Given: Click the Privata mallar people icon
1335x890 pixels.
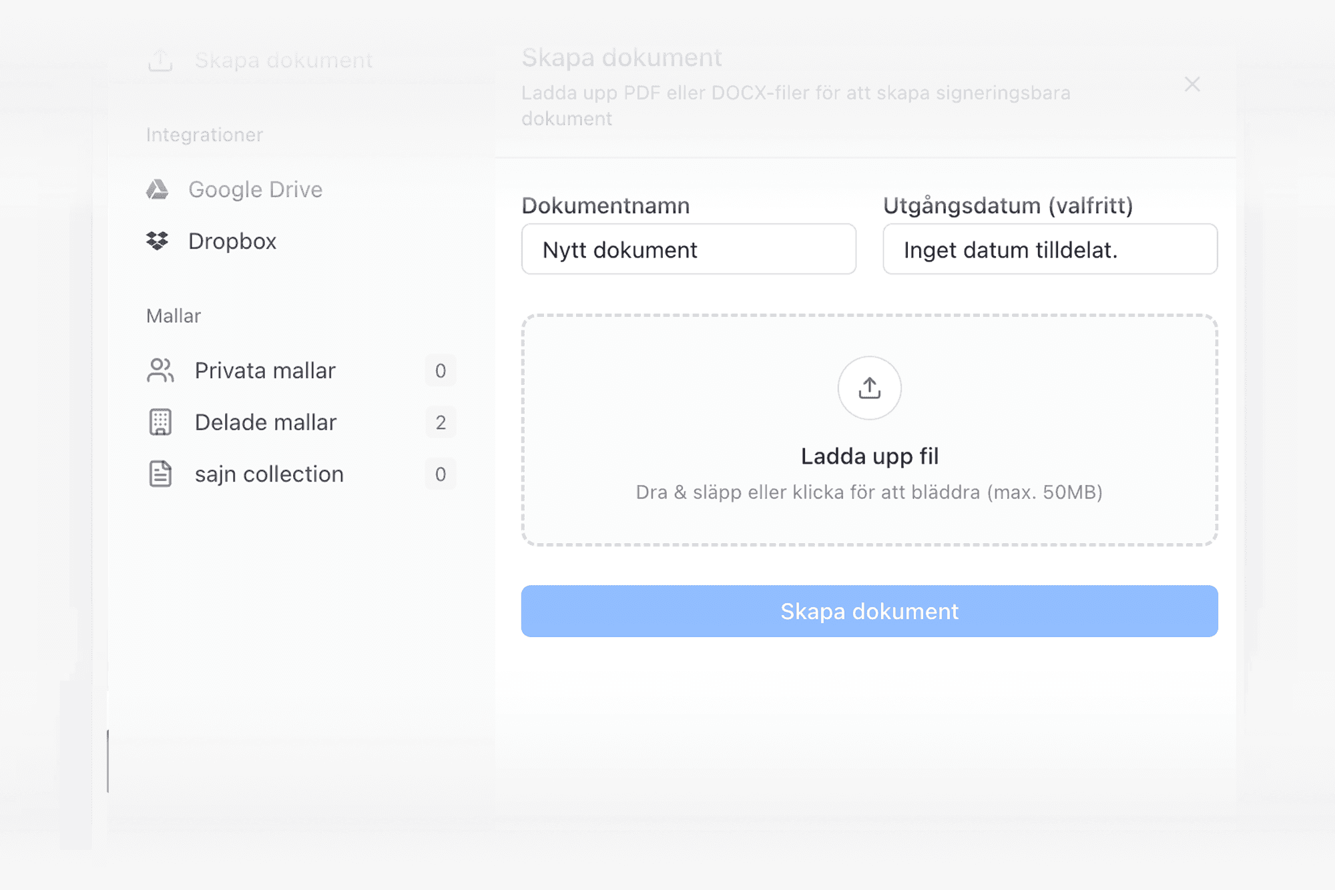Looking at the screenshot, I should click(x=160, y=370).
